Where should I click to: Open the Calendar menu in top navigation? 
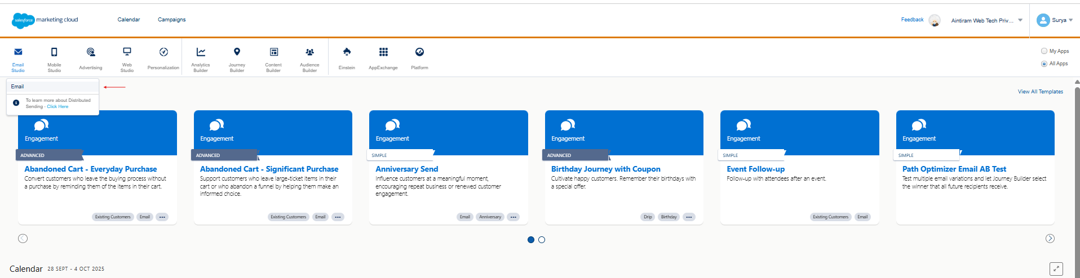[129, 20]
